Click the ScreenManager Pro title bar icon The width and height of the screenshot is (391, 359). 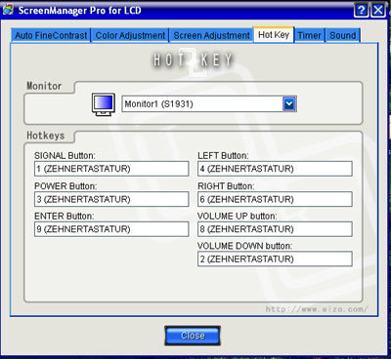pos(8,10)
